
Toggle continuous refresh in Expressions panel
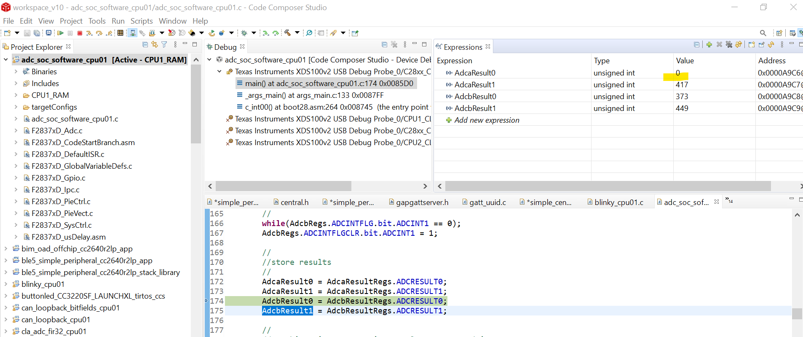(771, 45)
